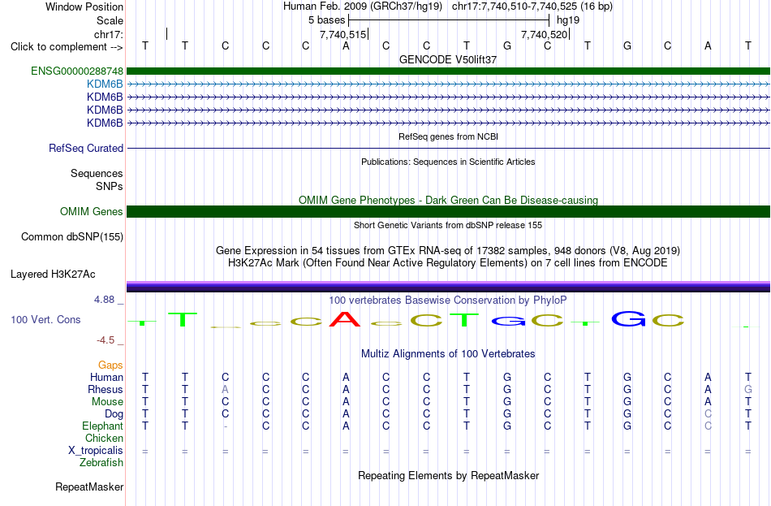Click the 'SNPs' track label
The height and width of the screenshot is (506, 771).
110,186
